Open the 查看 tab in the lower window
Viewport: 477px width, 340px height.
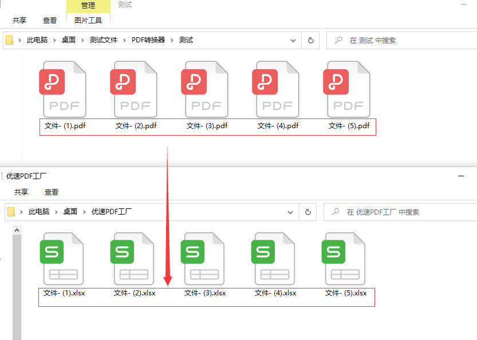tap(51, 192)
